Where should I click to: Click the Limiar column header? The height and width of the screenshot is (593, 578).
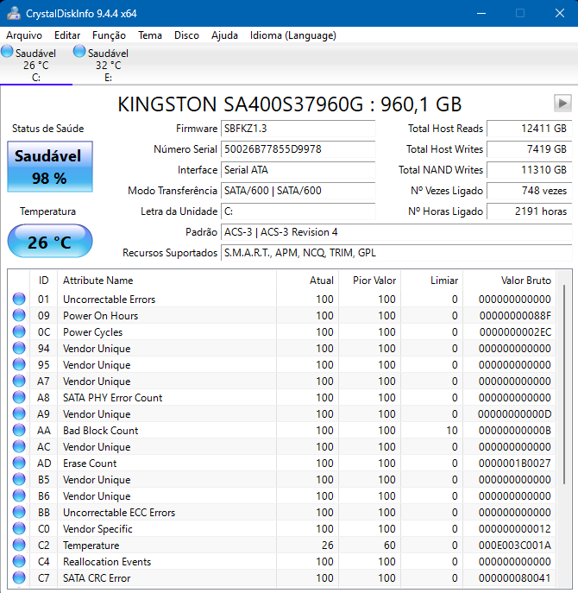coord(432,281)
